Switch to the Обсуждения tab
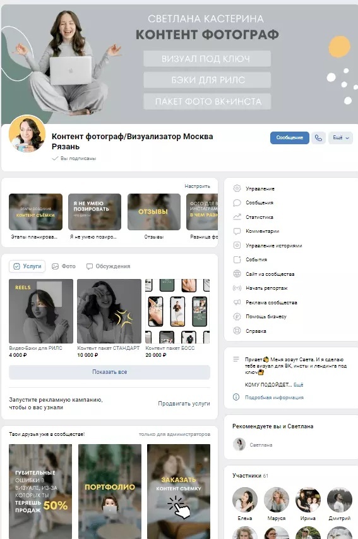 (108, 266)
